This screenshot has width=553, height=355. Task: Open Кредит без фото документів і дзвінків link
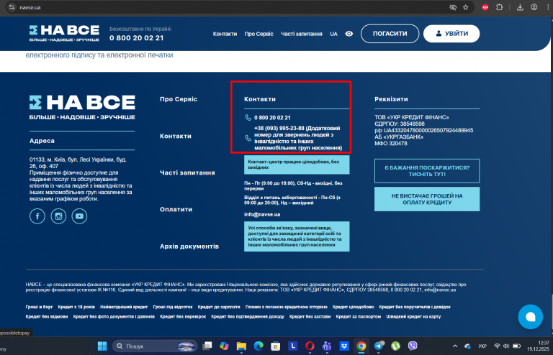[114, 317]
